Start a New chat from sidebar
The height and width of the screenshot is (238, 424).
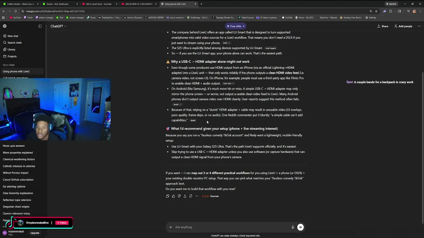[23, 36]
